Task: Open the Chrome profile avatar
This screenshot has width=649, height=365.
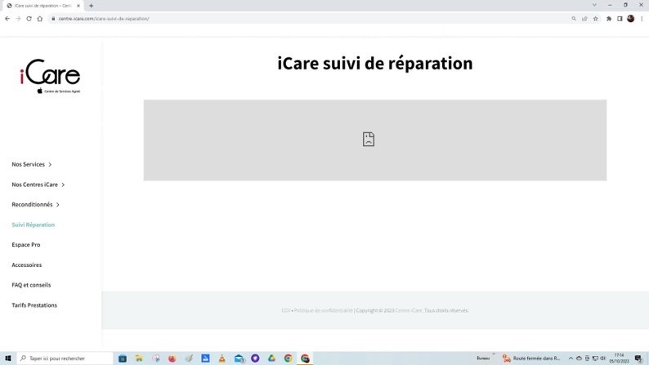Action: pos(631,19)
